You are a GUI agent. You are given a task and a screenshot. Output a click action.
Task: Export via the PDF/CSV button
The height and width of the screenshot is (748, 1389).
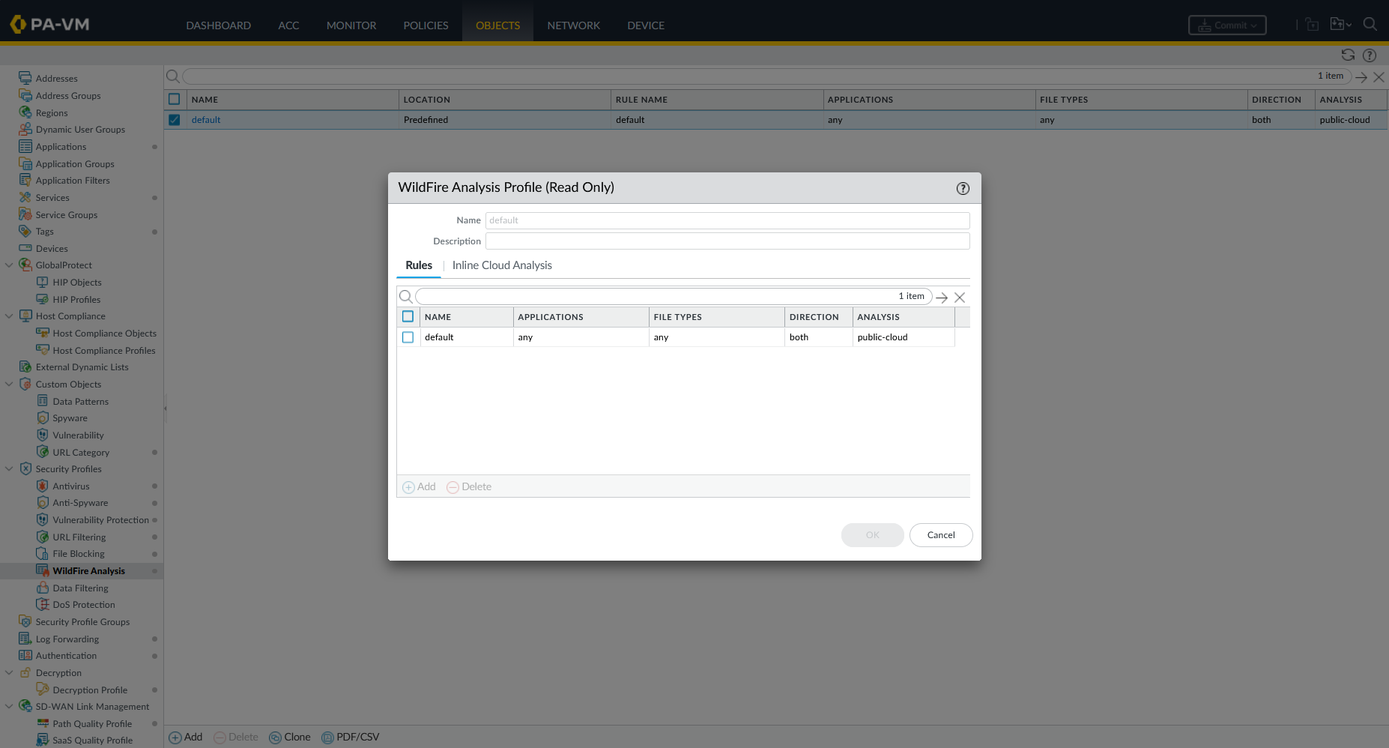pos(351,737)
